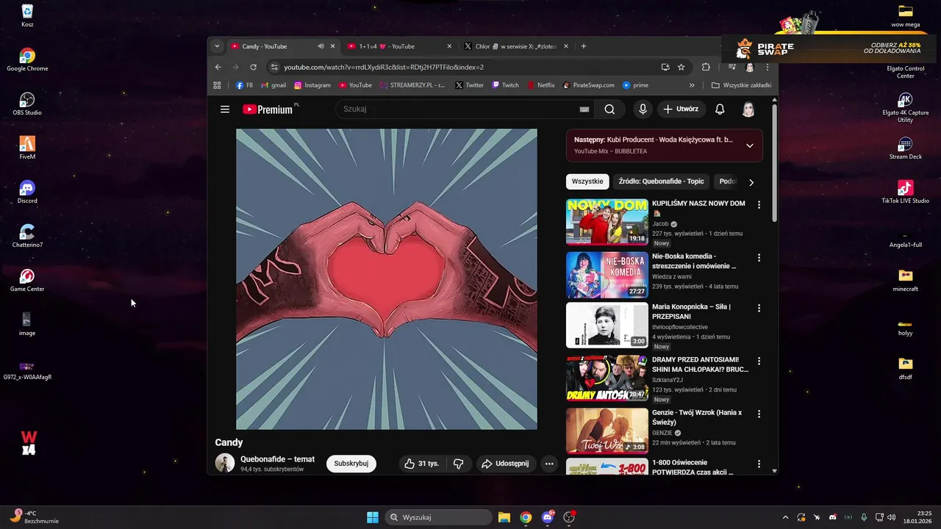This screenshot has width=941, height=529.
Task: Show more filter chips with right arrow
Action: pos(751,182)
